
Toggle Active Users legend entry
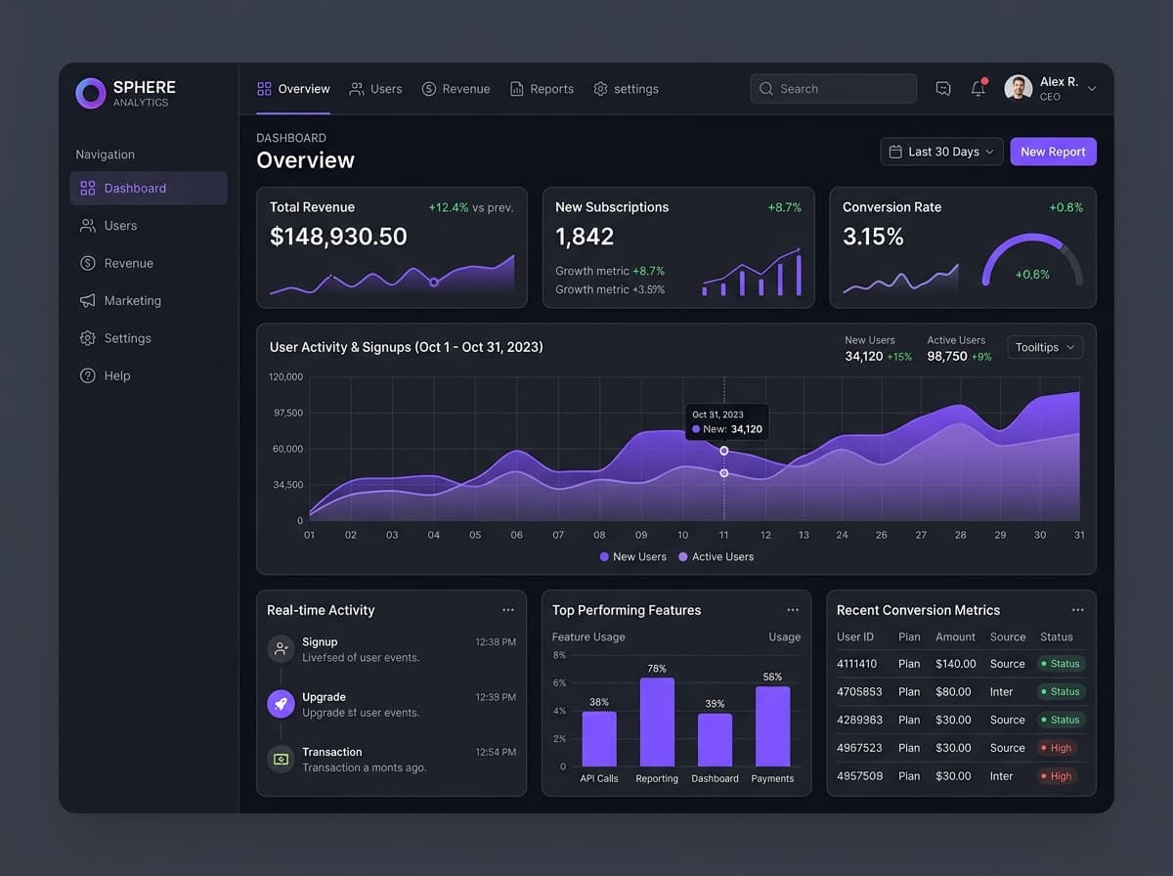tap(716, 557)
